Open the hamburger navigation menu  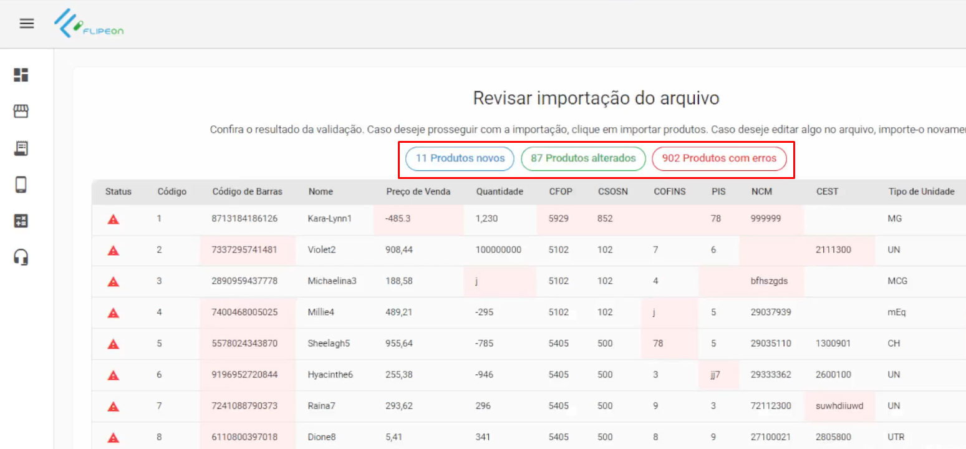point(26,24)
